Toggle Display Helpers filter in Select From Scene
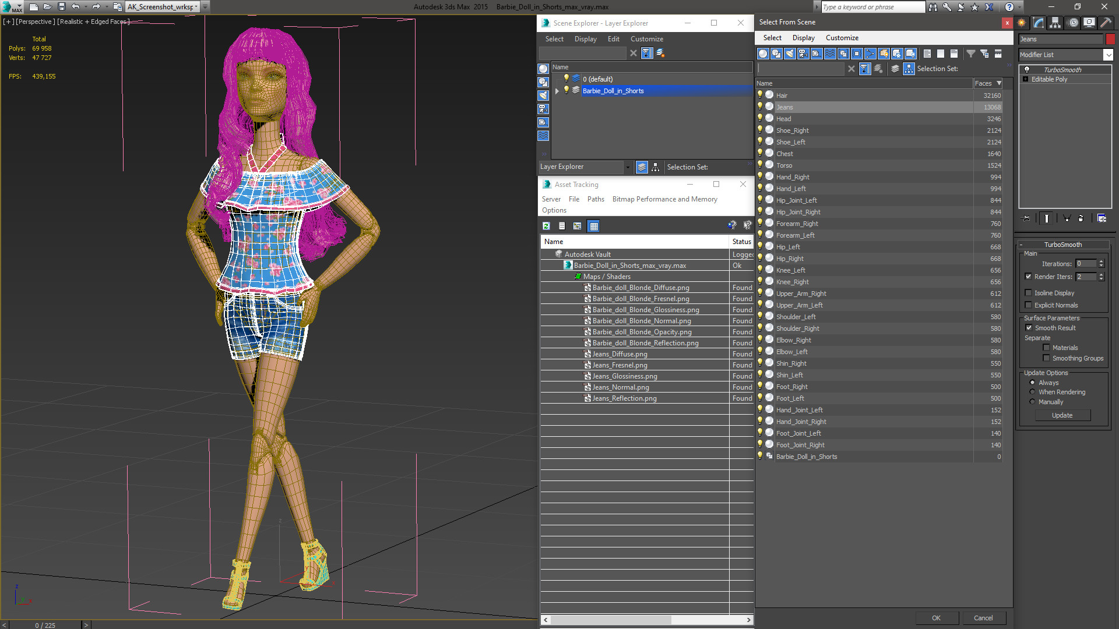Viewport: 1119px width, 629px height. 817,54
